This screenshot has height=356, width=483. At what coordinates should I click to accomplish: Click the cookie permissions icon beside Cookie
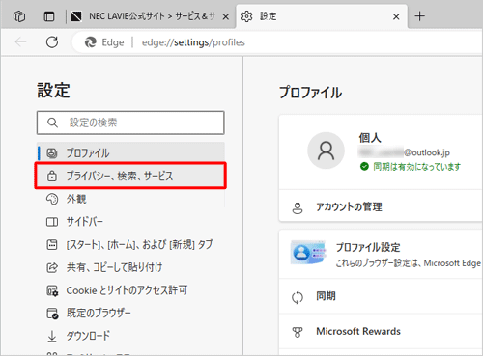coord(52,290)
